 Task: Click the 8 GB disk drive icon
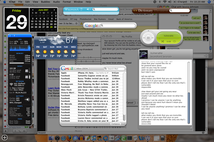point(26,77)
